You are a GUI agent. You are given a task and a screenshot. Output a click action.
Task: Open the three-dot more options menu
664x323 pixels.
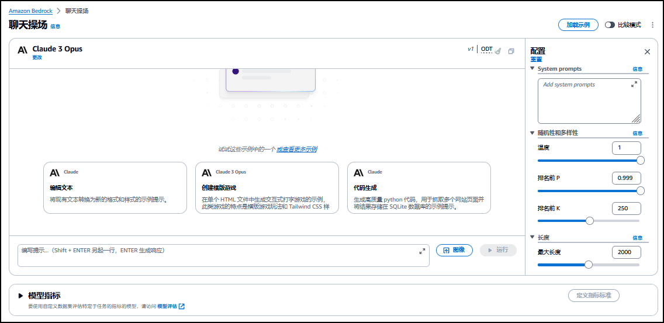tap(652, 25)
